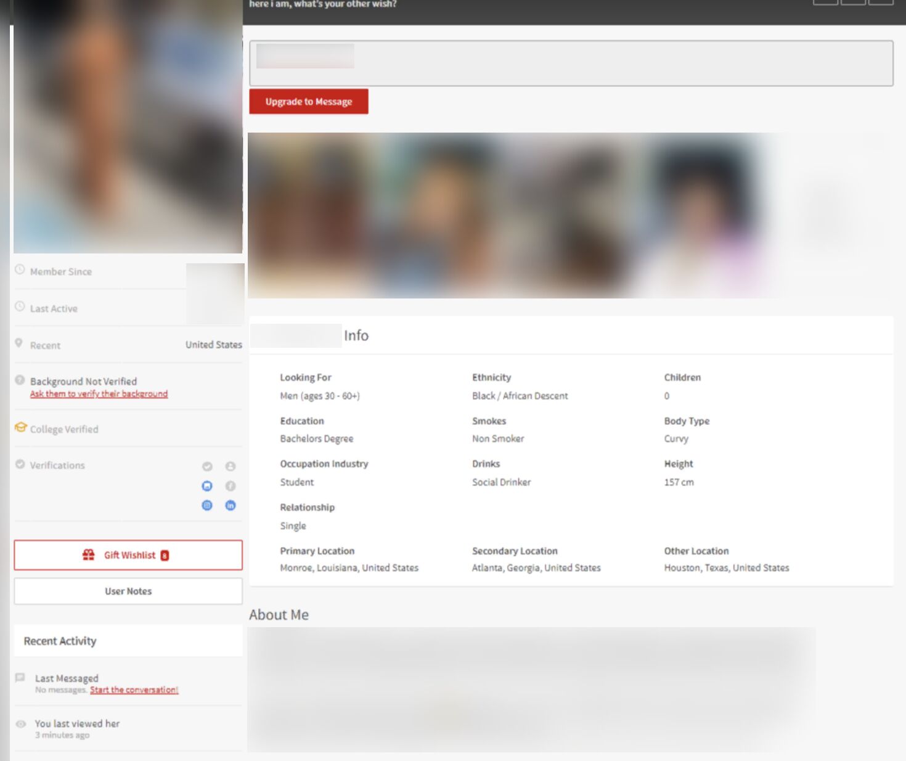
Task: Follow the 'Ask them to verify their background' link
Action: (x=99, y=394)
